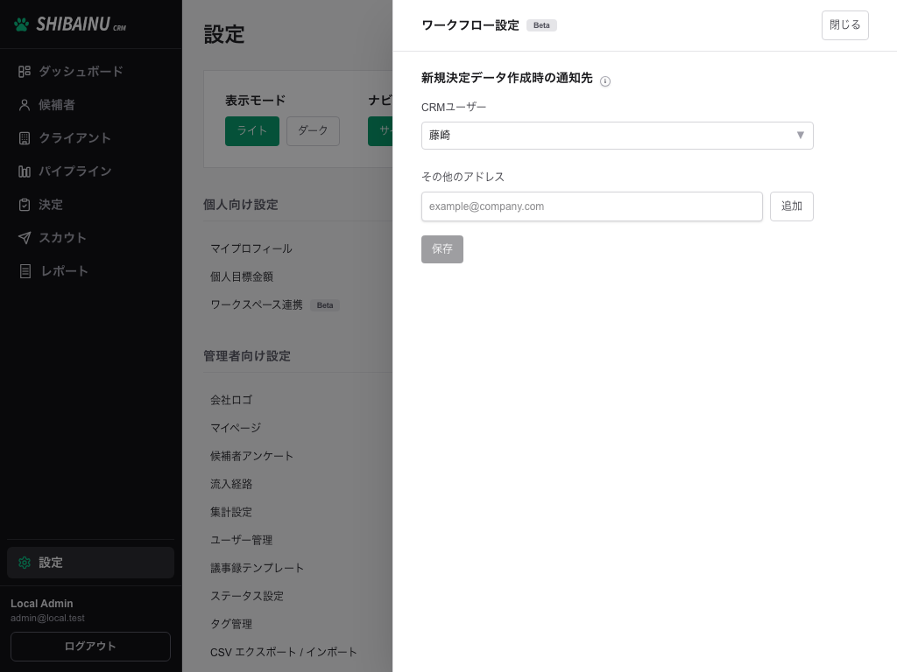Click the report document icon
897x672 pixels.
point(25,271)
